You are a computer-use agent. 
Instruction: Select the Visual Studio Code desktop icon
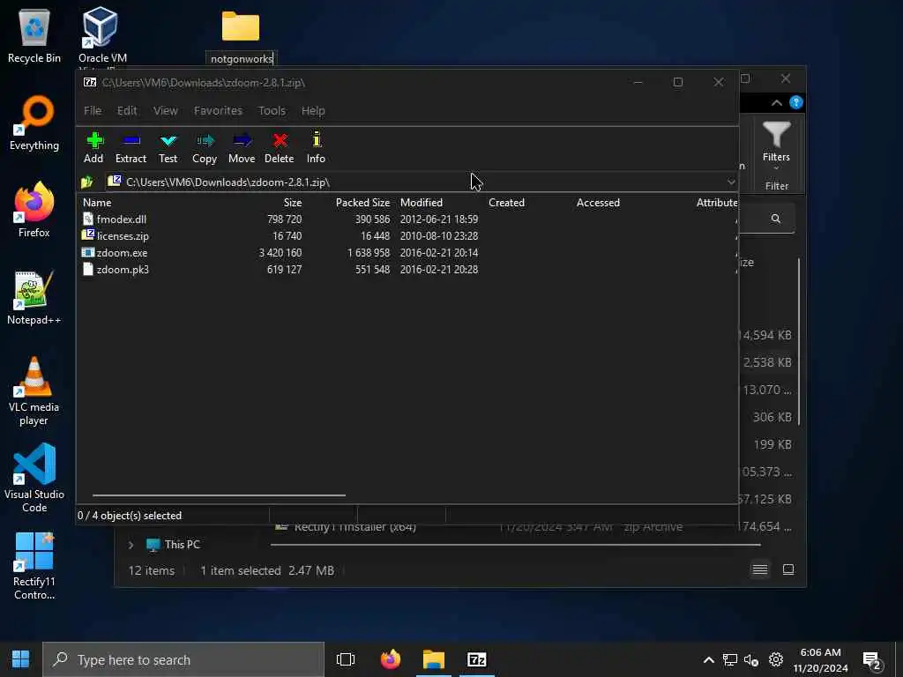tap(34, 464)
